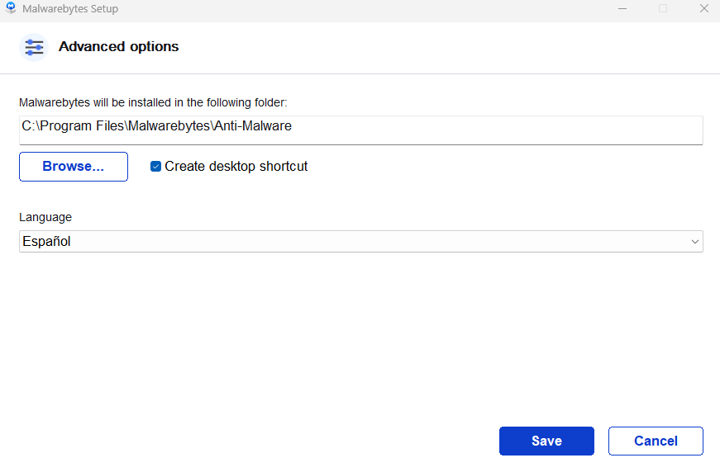Click the 'Malwarebytes Setup' window title text
The image size is (720, 472).
[70, 9]
